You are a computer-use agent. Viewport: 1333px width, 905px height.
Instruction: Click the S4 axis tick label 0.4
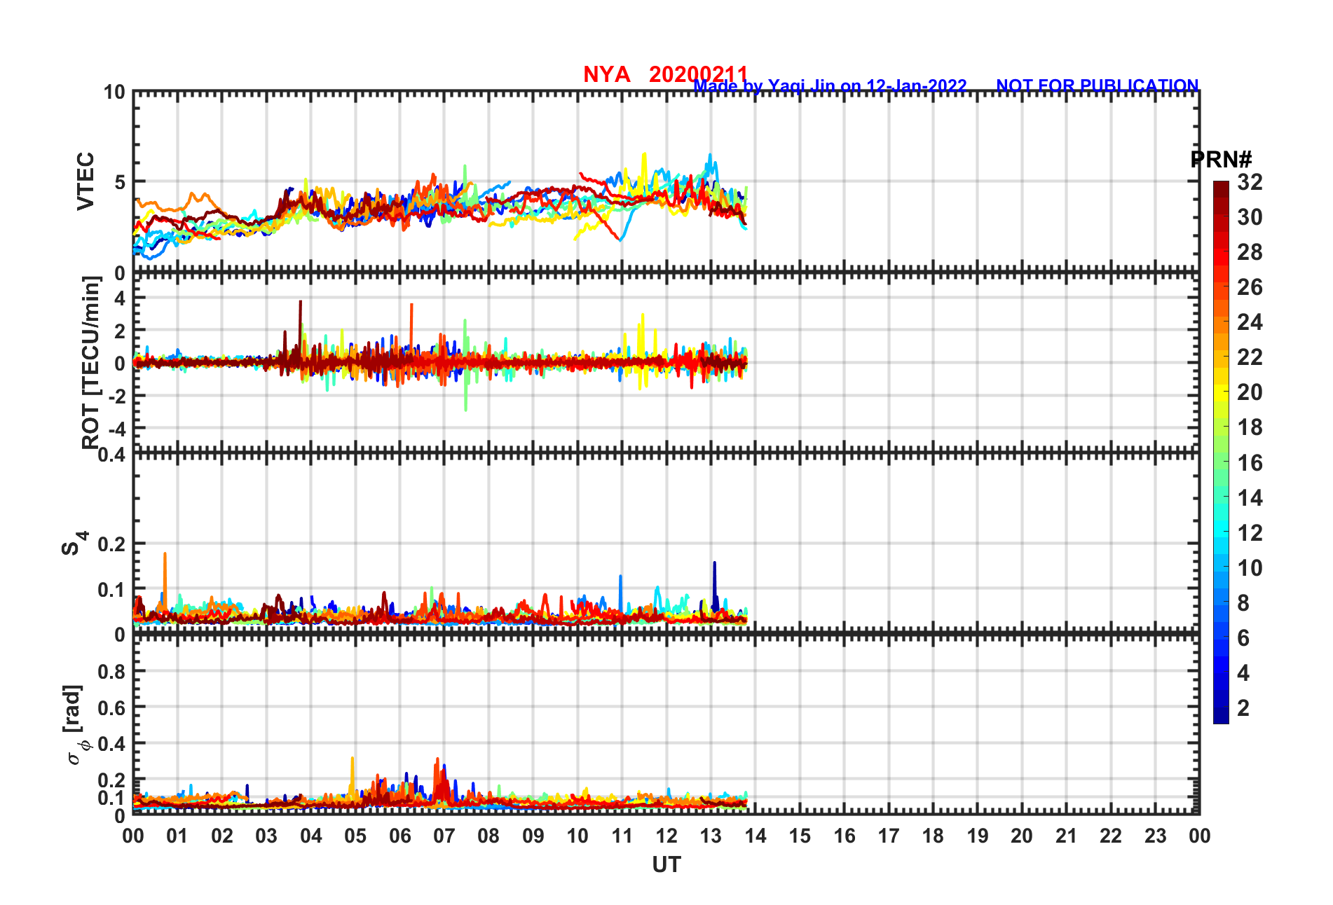(x=112, y=455)
